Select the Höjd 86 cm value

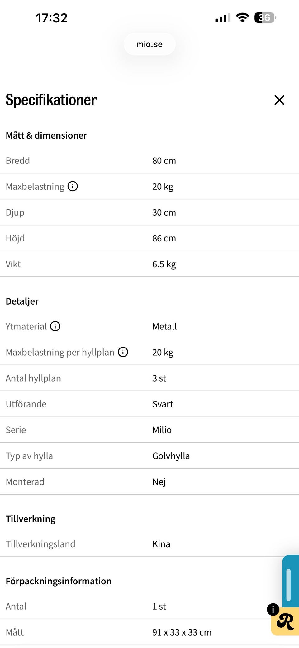[164, 238]
